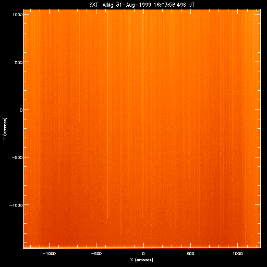Click the 0 tick label on Y axis

click(21, 110)
